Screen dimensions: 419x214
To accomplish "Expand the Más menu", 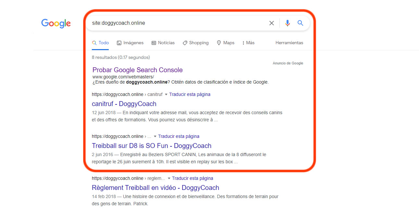I will 248,43.
